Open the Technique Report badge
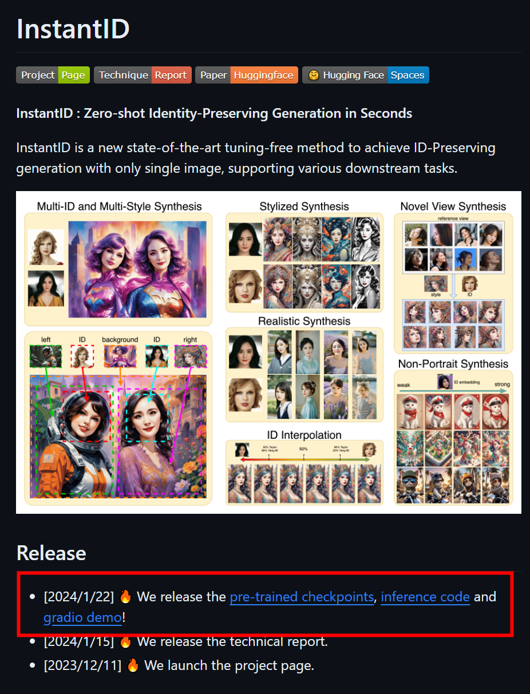This screenshot has height=694, width=530. (x=143, y=75)
